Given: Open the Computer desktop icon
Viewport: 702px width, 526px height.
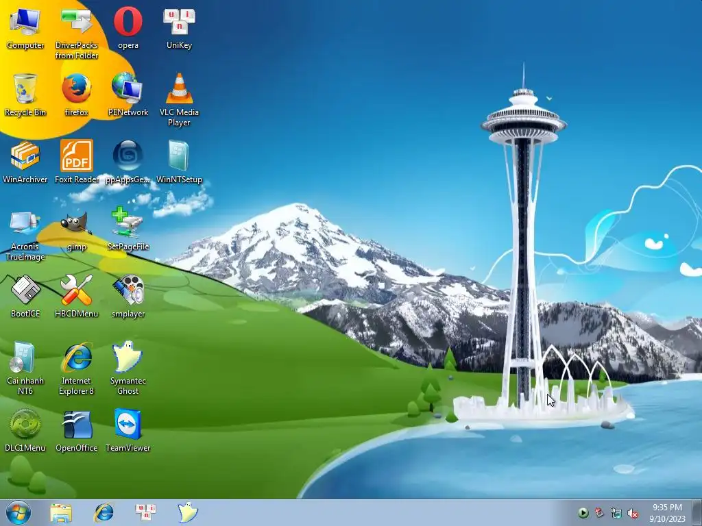Looking at the screenshot, I should (25, 27).
